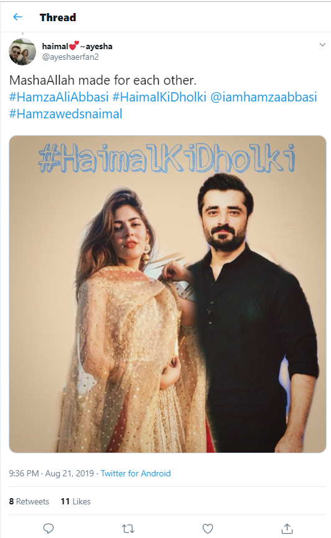This screenshot has height=538, width=331.
Task: Click the Thread header title
Action: (58, 17)
